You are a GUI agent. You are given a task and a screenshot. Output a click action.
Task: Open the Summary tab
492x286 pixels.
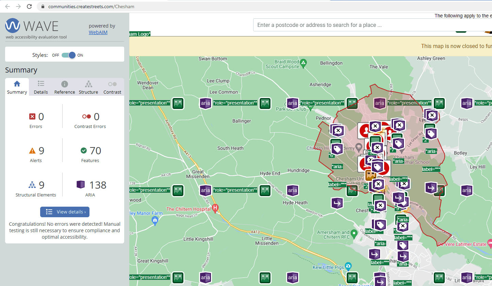tap(17, 87)
